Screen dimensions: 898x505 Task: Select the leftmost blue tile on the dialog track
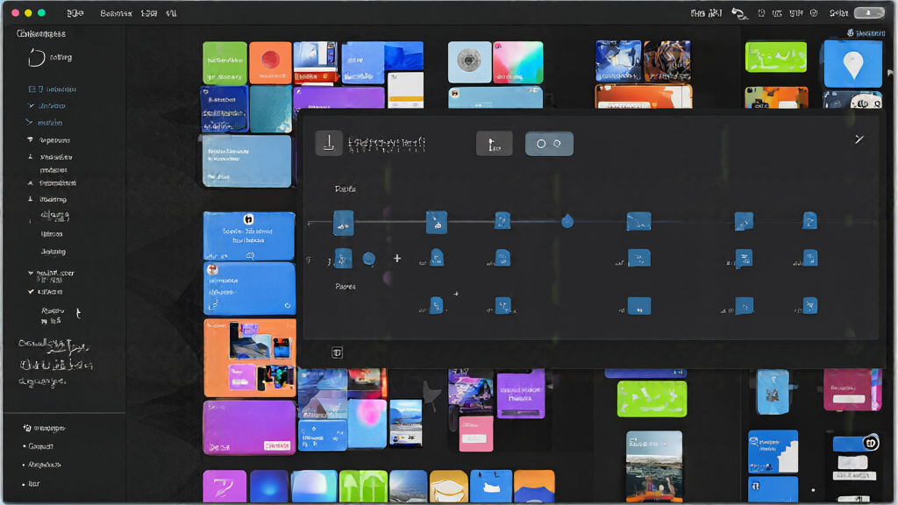(344, 223)
